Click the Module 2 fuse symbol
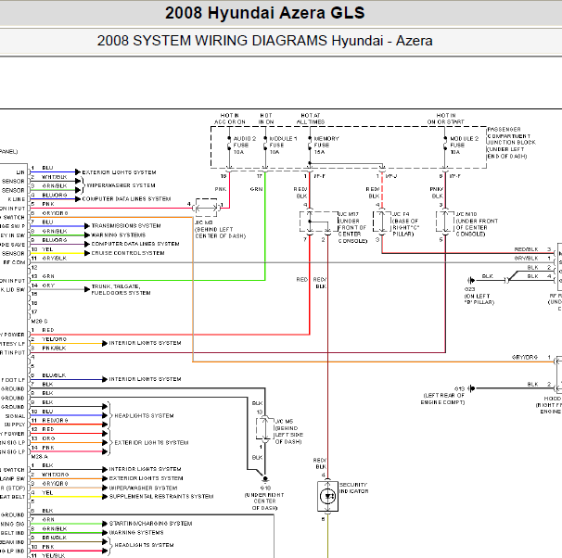The width and height of the screenshot is (562, 558). point(445,145)
